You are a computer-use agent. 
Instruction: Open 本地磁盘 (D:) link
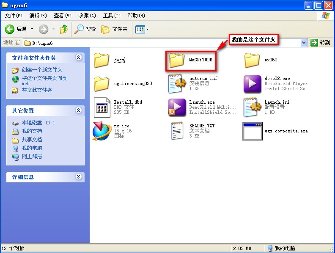point(38,123)
